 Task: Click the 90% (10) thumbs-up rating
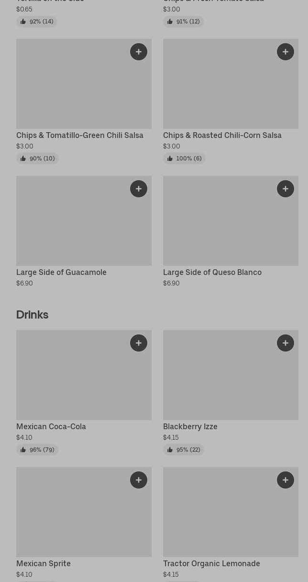[x=37, y=159]
